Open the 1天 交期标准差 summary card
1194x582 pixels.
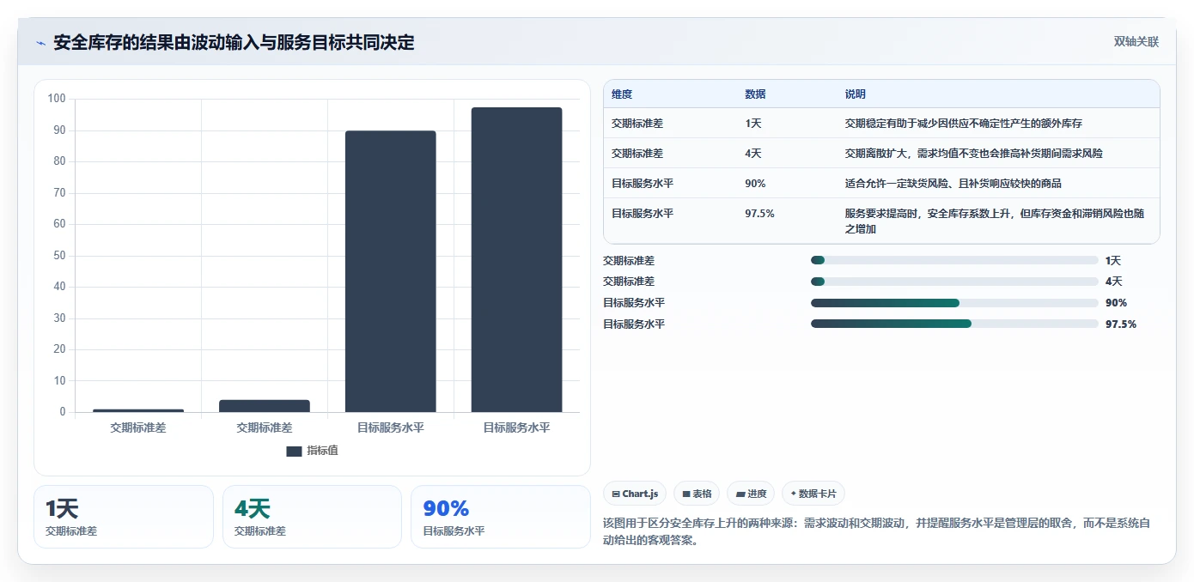click(124, 517)
